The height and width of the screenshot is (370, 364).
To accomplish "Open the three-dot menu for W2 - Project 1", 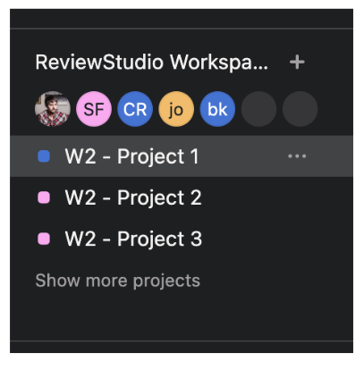I will 297,156.
